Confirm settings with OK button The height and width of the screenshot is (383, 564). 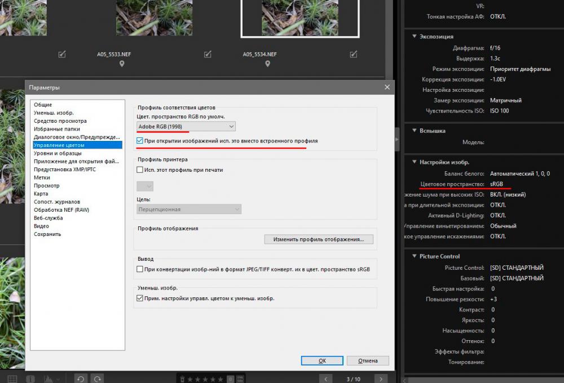pyautogui.click(x=322, y=360)
